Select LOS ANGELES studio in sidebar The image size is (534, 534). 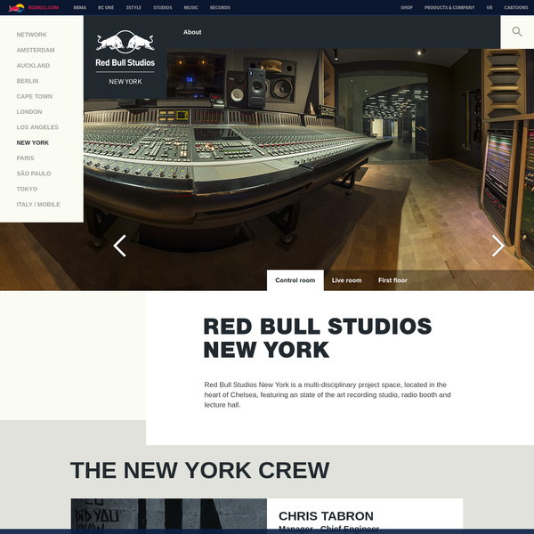(x=37, y=127)
